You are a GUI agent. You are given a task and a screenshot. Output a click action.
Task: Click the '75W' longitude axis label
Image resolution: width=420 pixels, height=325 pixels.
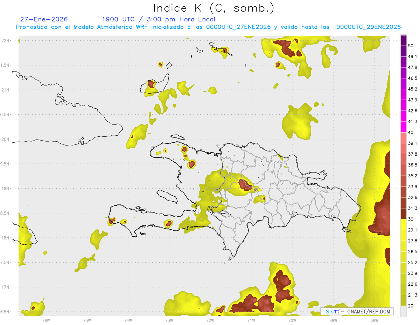pos(87,320)
